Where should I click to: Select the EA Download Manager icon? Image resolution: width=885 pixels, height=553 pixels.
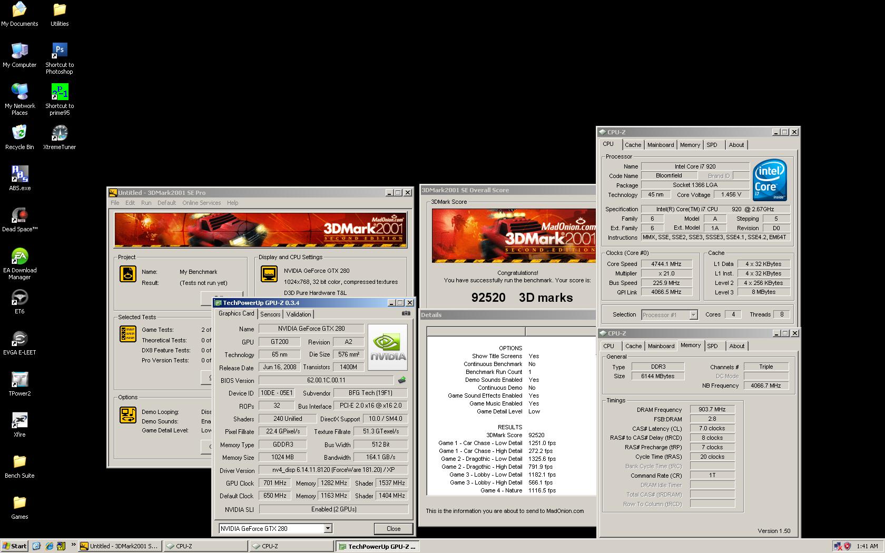tap(19, 263)
